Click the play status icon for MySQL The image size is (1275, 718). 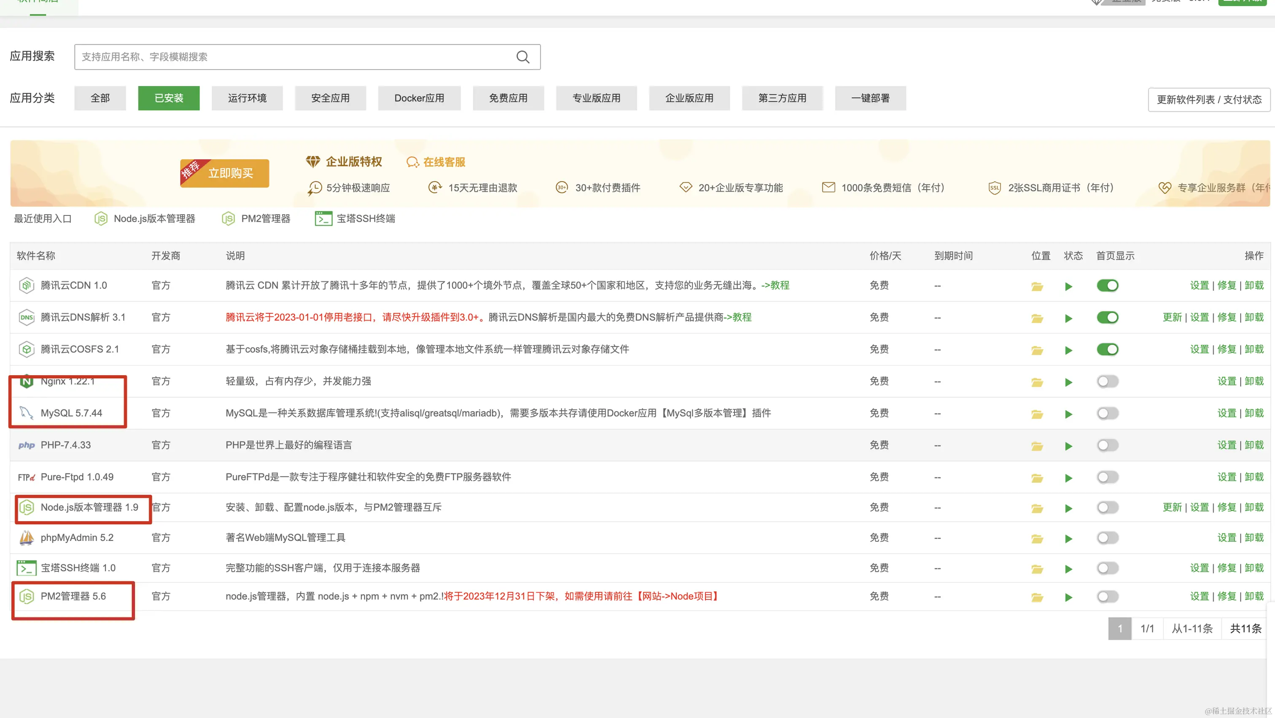(x=1068, y=414)
